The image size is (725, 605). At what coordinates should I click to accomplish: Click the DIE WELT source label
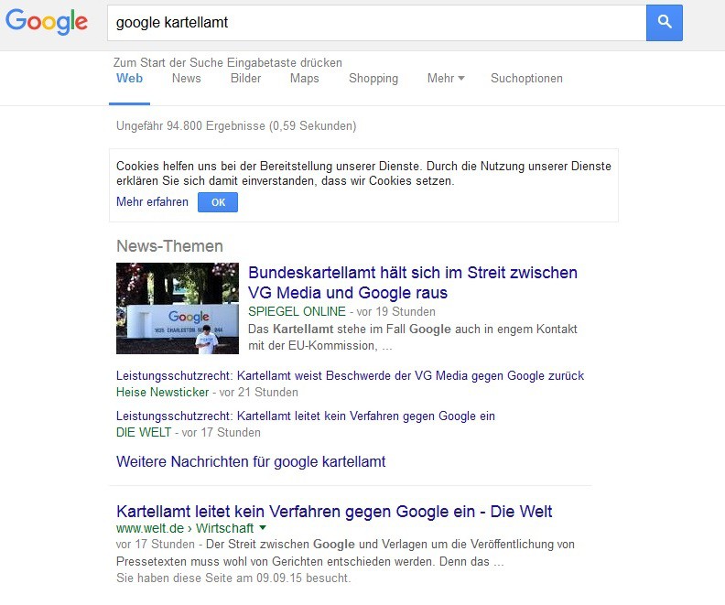144,433
